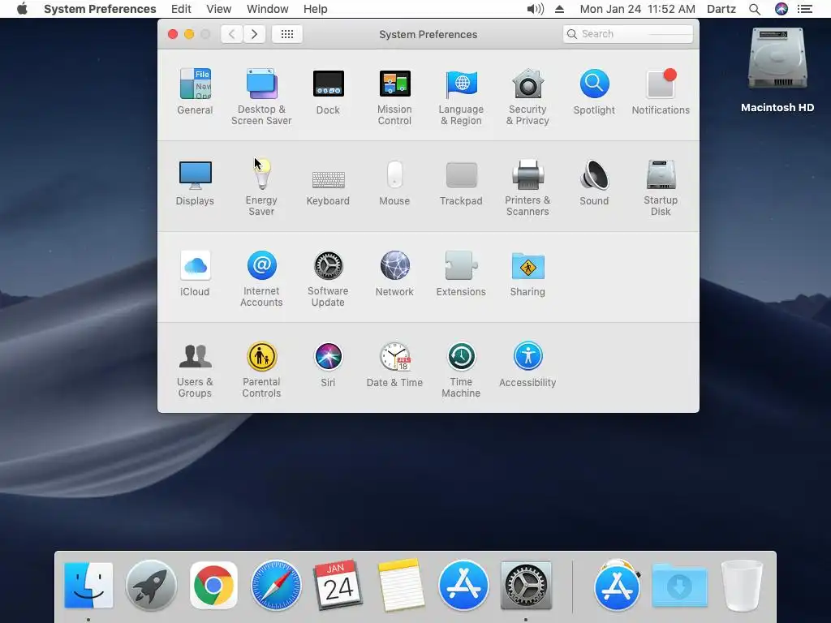The height and width of the screenshot is (623, 831).
Task: Open the Dartz user menu
Action: click(721, 9)
